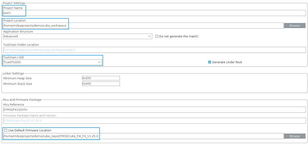Uncheck the Generate Under Root checkbox
The width and height of the screenshot is (308, 144).
tap(210, 62)
